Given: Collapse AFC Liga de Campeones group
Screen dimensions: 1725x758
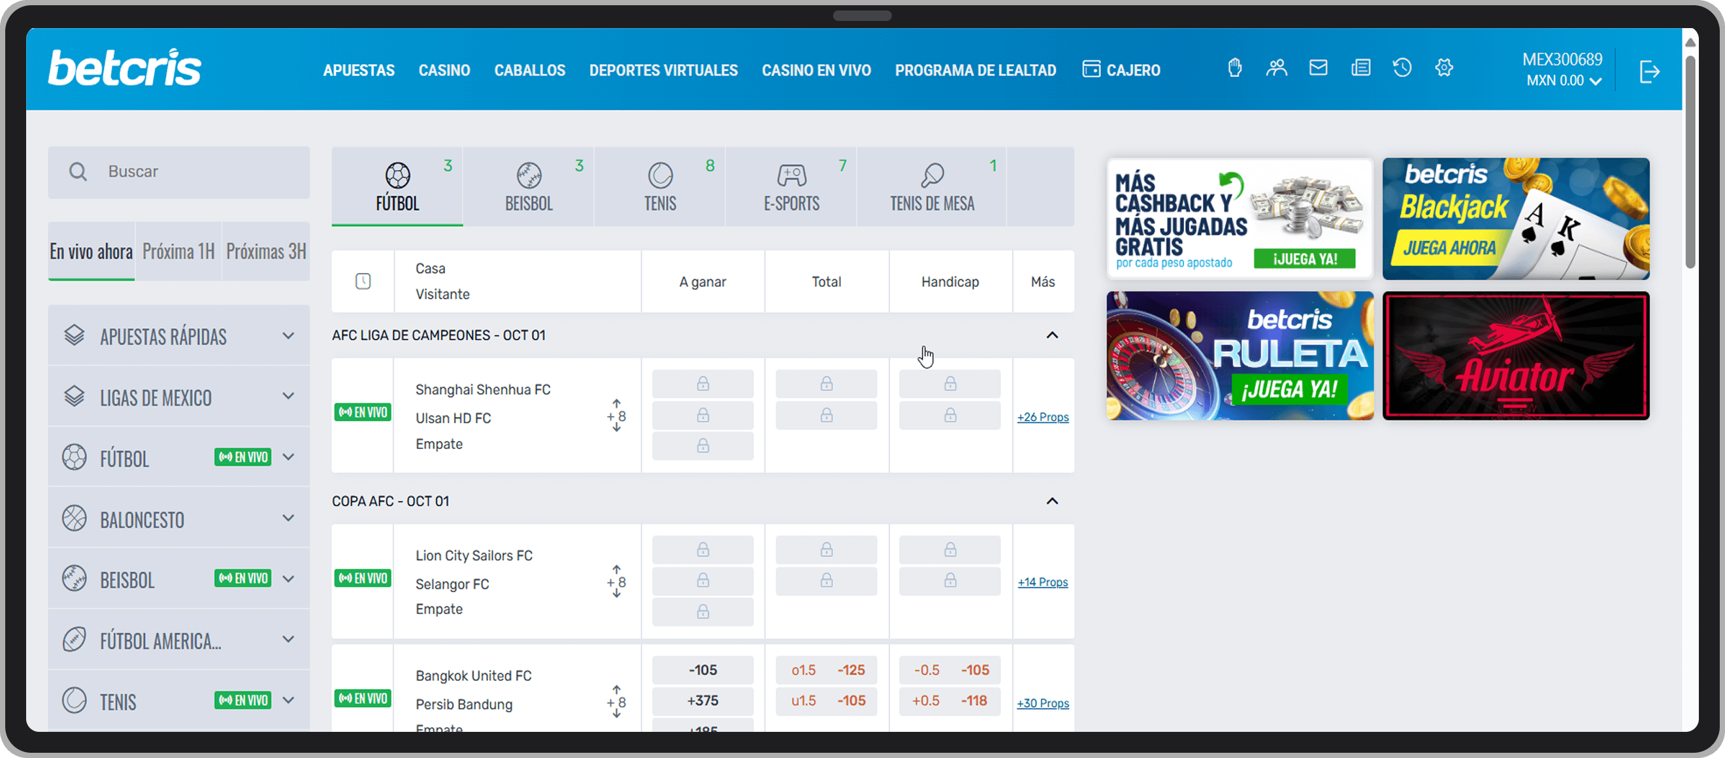Looking at the screenshot, I should pos(1052,335).
